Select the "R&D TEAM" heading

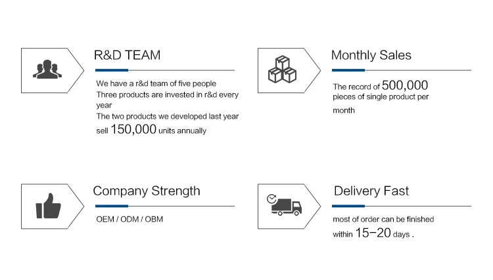128,55
